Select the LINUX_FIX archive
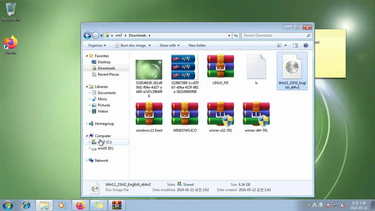Viewport: 375px width, 211px height. (220, 70)
